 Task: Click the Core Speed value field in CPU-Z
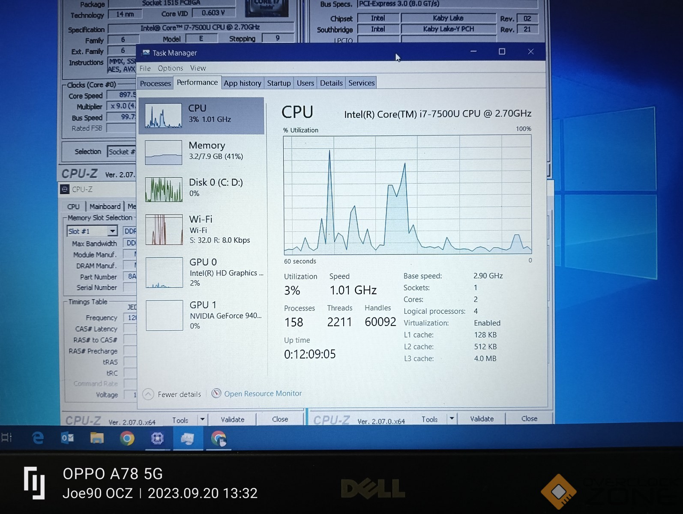pyautogui.click(x=121, y=95)
